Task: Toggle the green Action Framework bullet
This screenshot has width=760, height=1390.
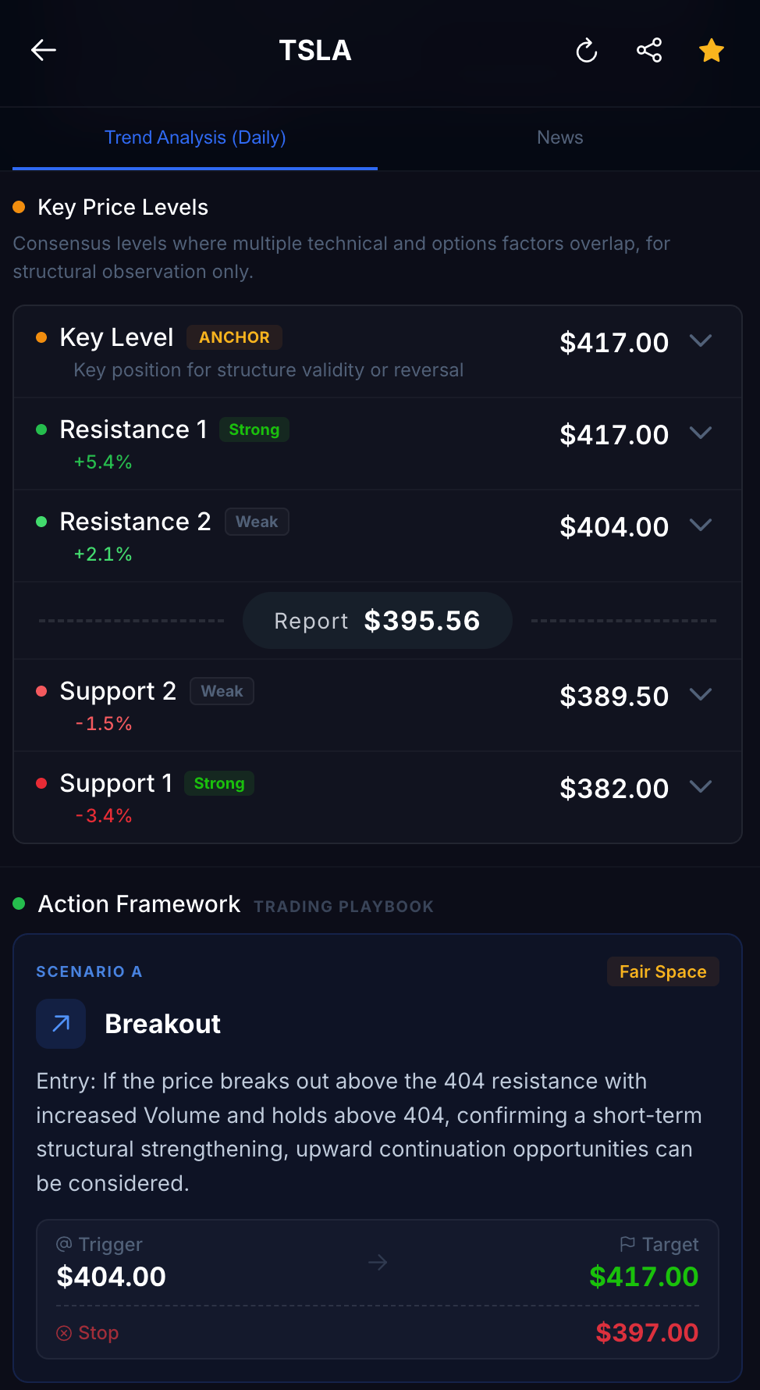Action: point(20,904)
